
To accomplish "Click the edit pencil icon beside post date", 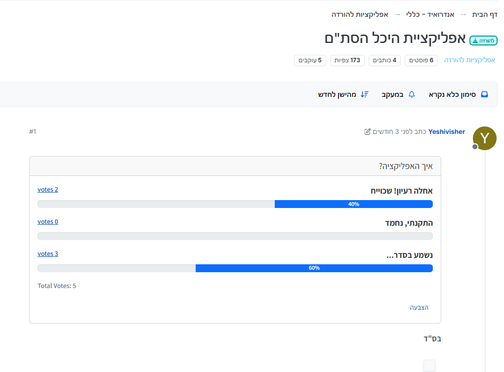I will pos(368,132).
